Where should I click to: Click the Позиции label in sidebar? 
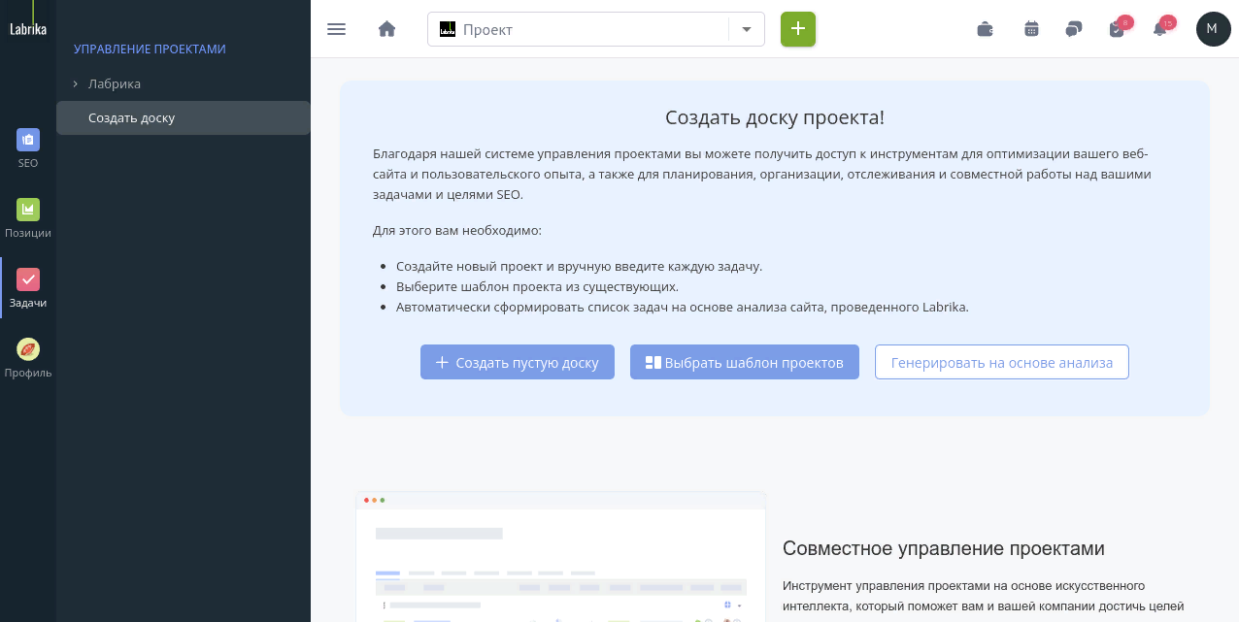tap(28, 233)
